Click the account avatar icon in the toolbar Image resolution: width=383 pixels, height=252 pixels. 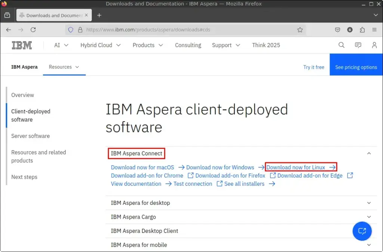coord(350,30)
